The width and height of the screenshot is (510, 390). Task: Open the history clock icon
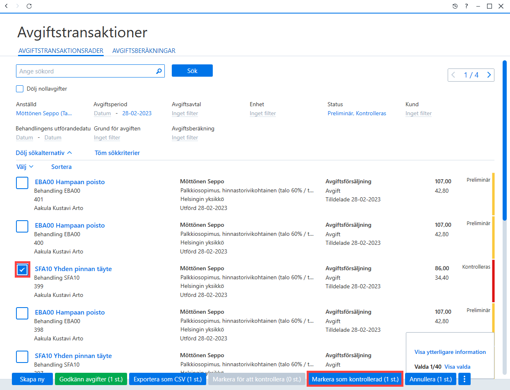[455, 6]
